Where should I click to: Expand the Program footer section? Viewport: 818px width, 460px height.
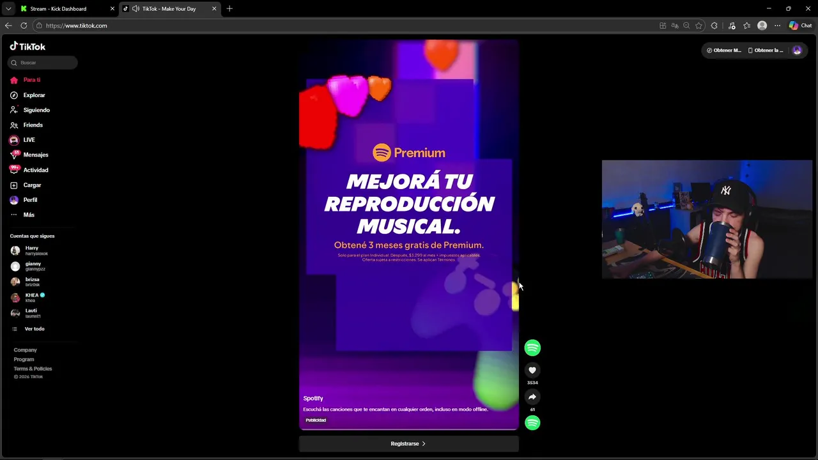24,359
